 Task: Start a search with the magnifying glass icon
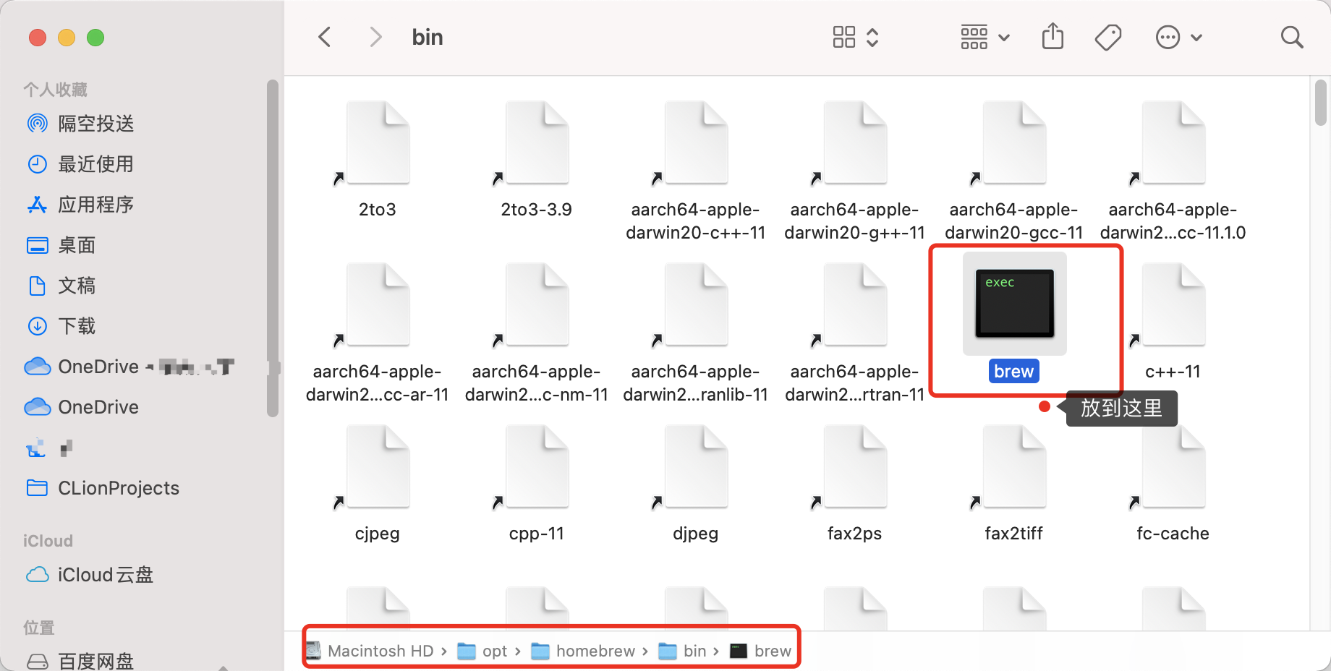point(1292,36)
